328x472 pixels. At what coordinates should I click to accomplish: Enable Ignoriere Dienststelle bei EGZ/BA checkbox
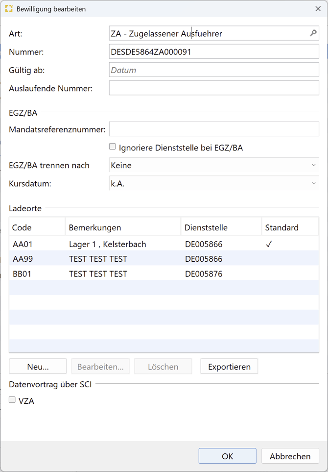tap(113, 147)
